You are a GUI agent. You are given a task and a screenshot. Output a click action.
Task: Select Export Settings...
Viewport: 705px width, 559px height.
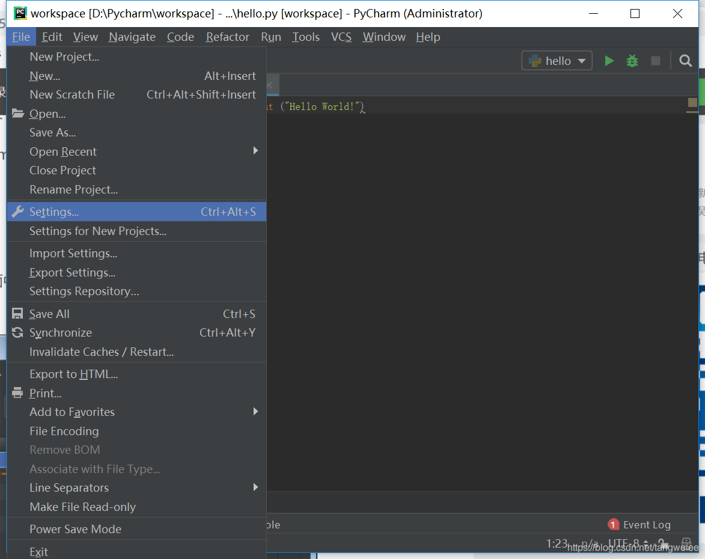136,272
